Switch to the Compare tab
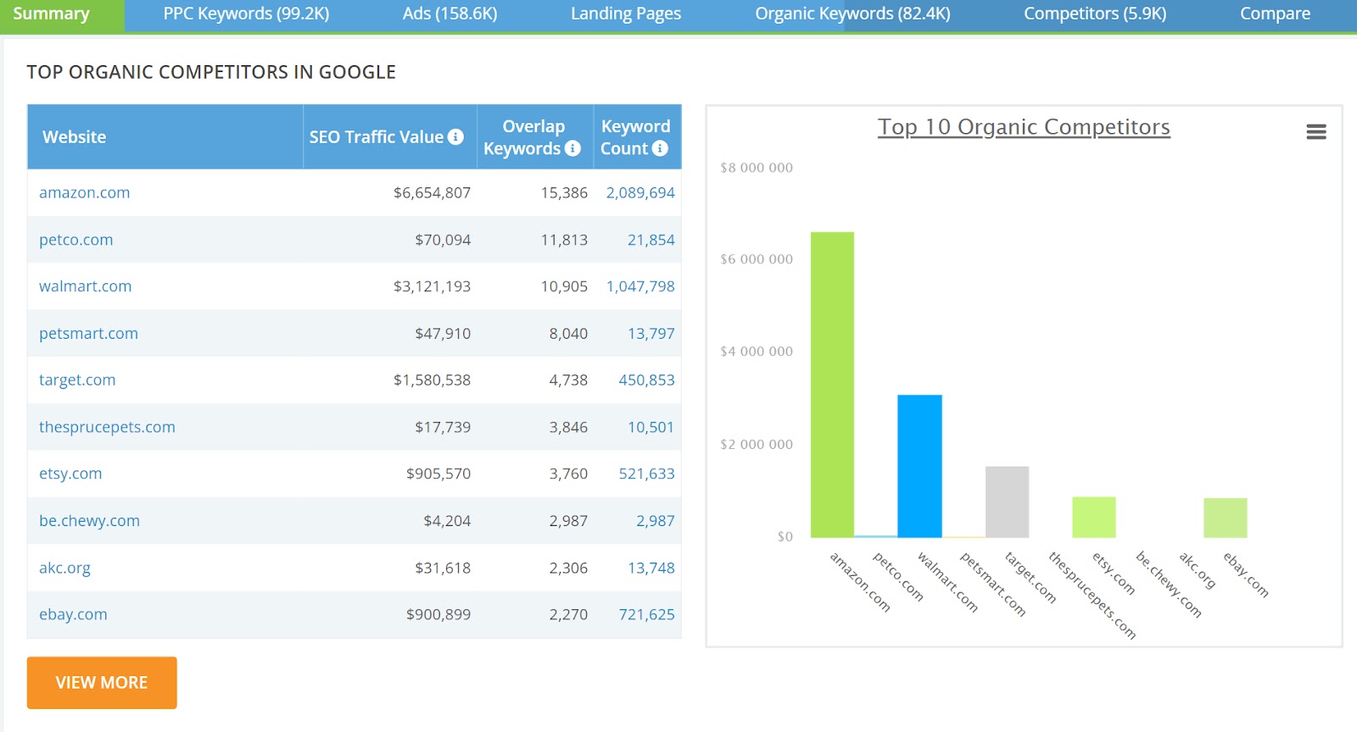Screen dimensions: 1357x732 1274,14
